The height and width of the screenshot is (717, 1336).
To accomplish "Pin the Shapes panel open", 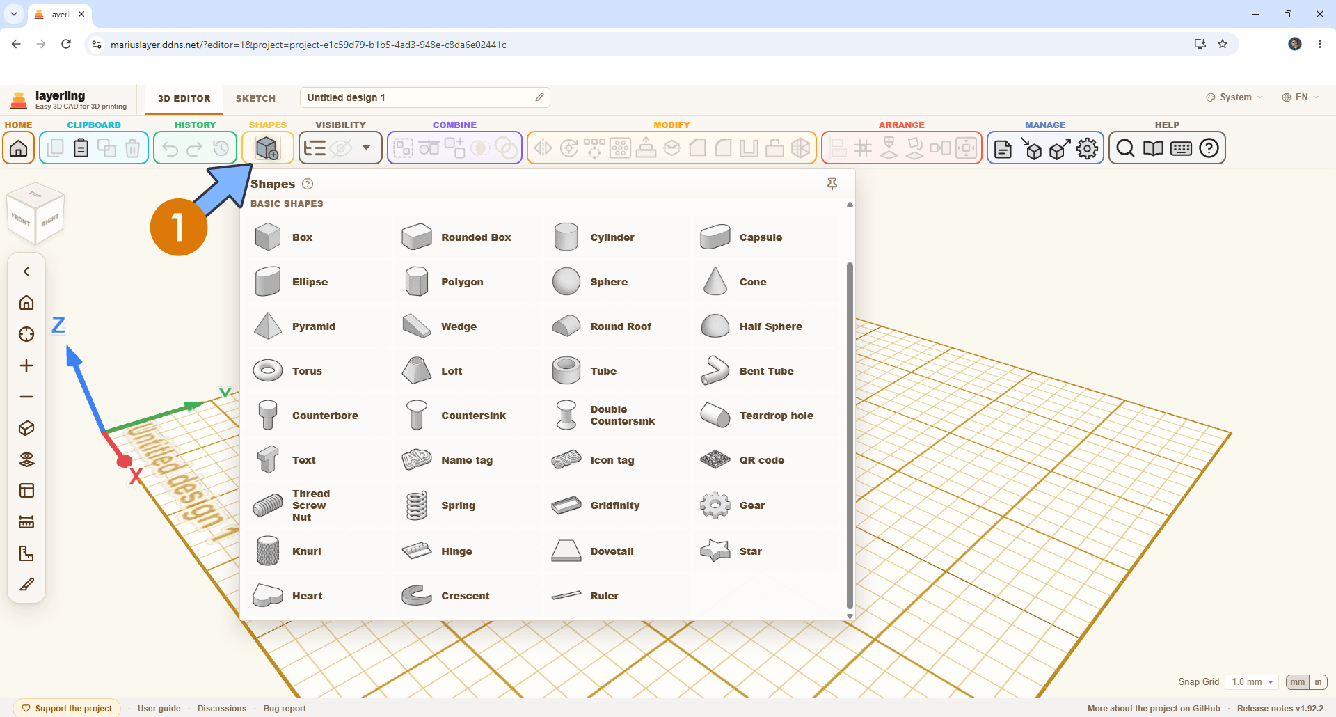I will click(832, 184).
